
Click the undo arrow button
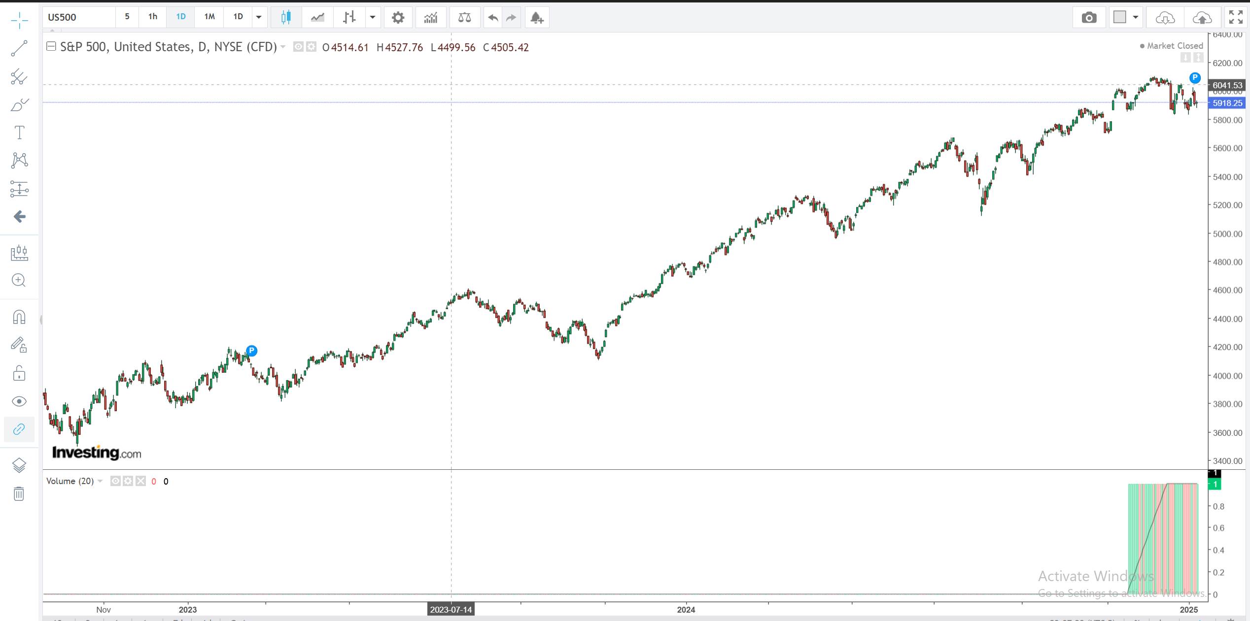point(492,18)
